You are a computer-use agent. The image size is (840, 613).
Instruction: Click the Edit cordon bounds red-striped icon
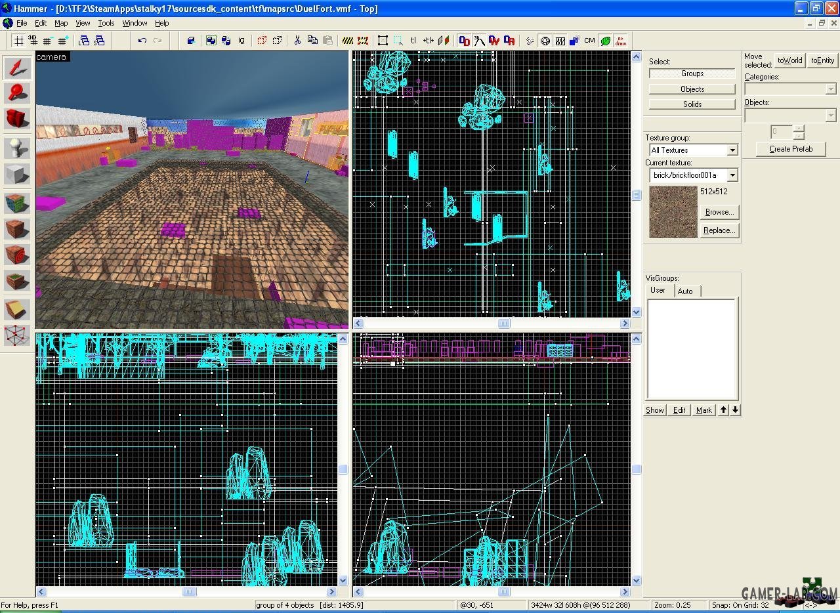click(x=363, y=41)
